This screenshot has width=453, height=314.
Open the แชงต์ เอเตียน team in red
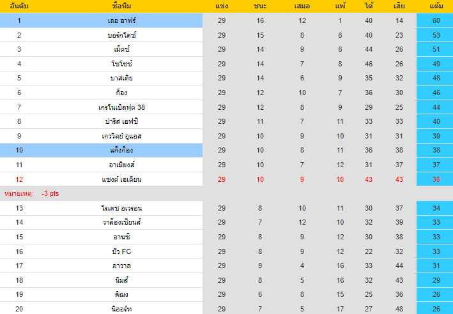pyautogui.click(x=121, y=179)
